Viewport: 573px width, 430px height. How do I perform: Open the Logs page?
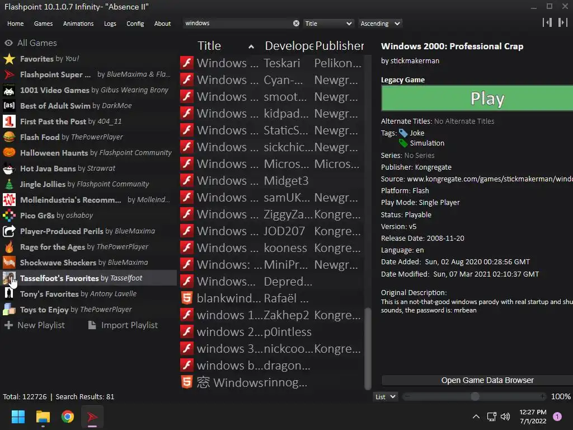110,24
